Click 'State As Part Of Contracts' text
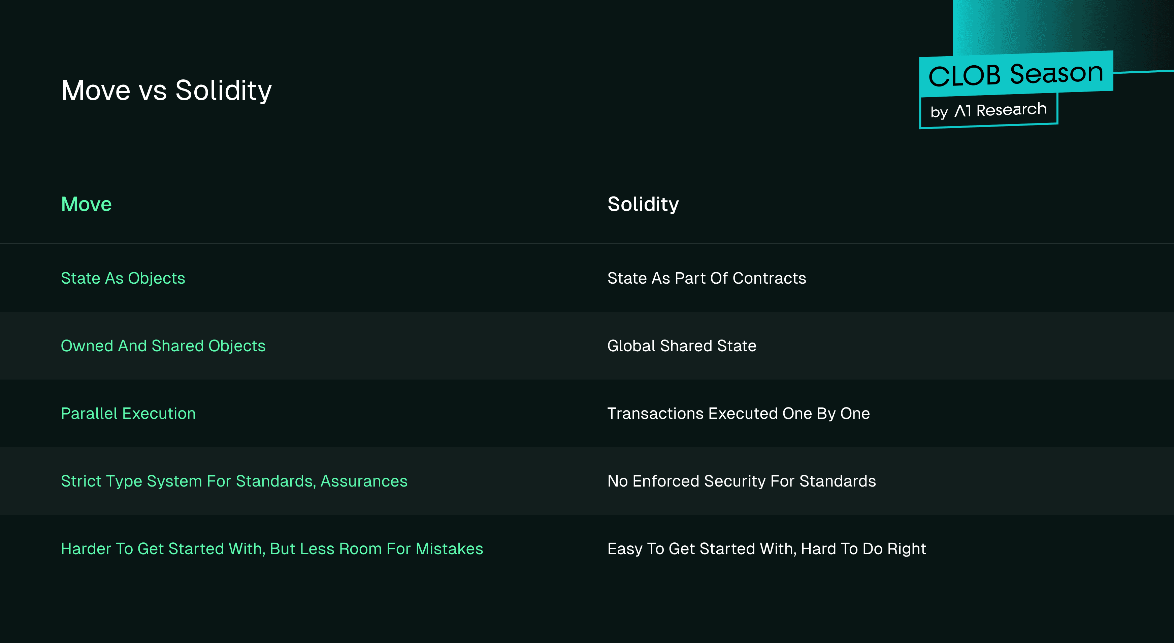1174x643 pixels. 707,278
